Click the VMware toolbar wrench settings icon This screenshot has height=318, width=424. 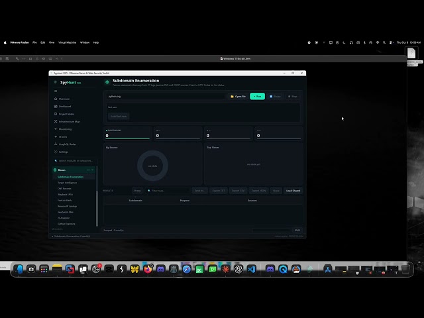[x=17, y=58]
